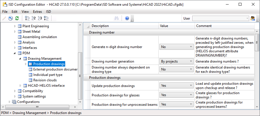Click the Value column header

pyautogui.click(x=177, y=26)
